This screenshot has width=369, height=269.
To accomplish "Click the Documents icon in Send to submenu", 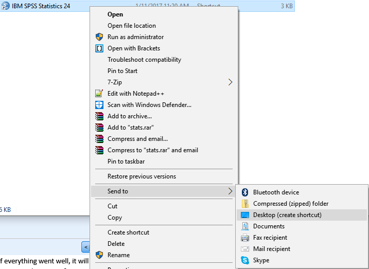I will click(245, 226).
